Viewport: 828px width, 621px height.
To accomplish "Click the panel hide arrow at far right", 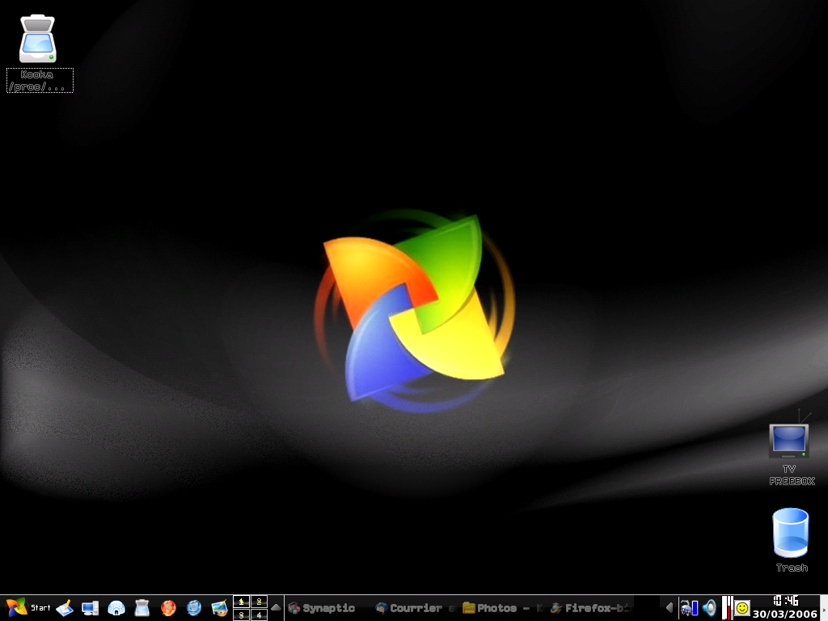I will click(824, 608).
